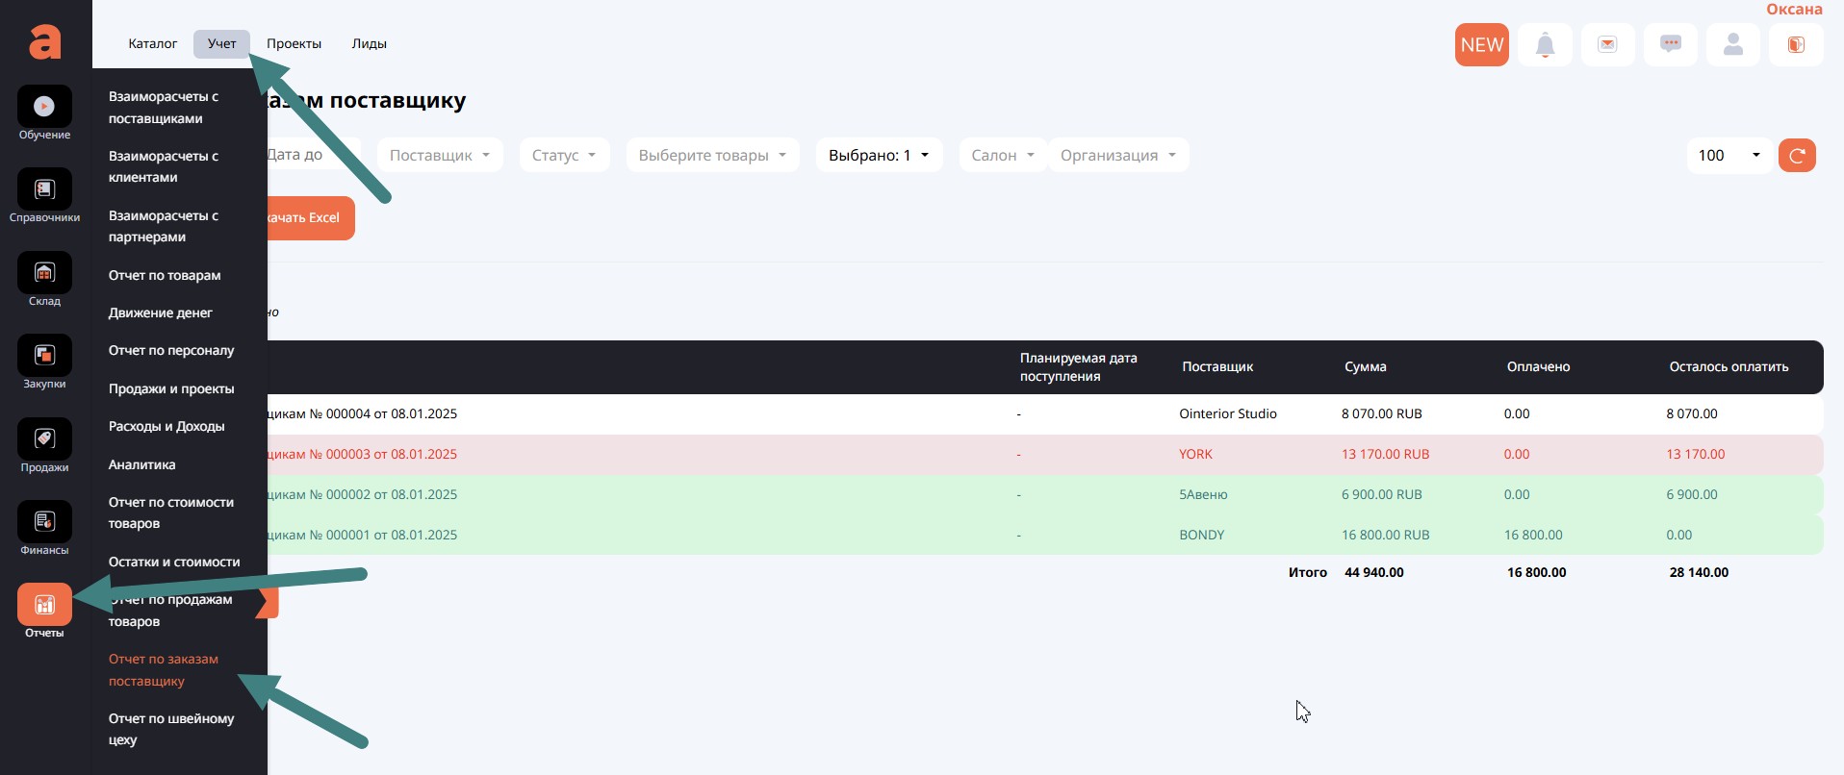1844x775 pixels.
Task: Click the notifications bell icon
Action: 1545,45
